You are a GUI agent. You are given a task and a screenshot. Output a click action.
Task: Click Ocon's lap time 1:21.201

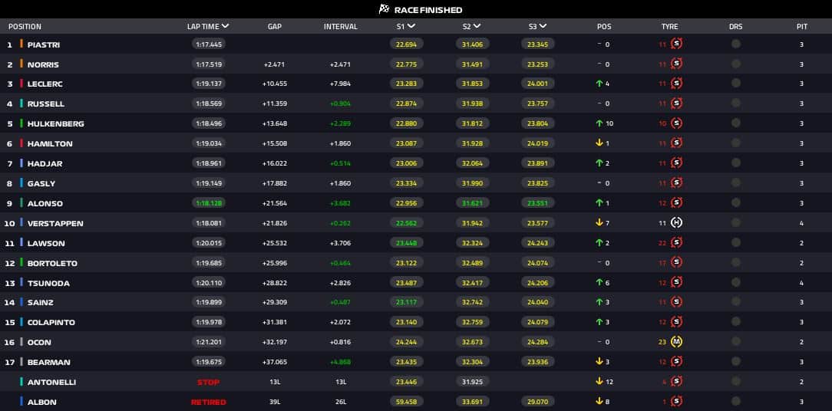click(x=209, y=342)
